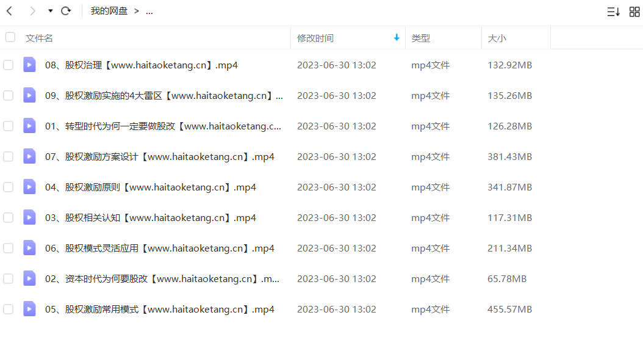The height and width of the screenshot is (348, 643).
Task: Select file name 05、股权激励常用模式
Action: [x=159, y=309]
